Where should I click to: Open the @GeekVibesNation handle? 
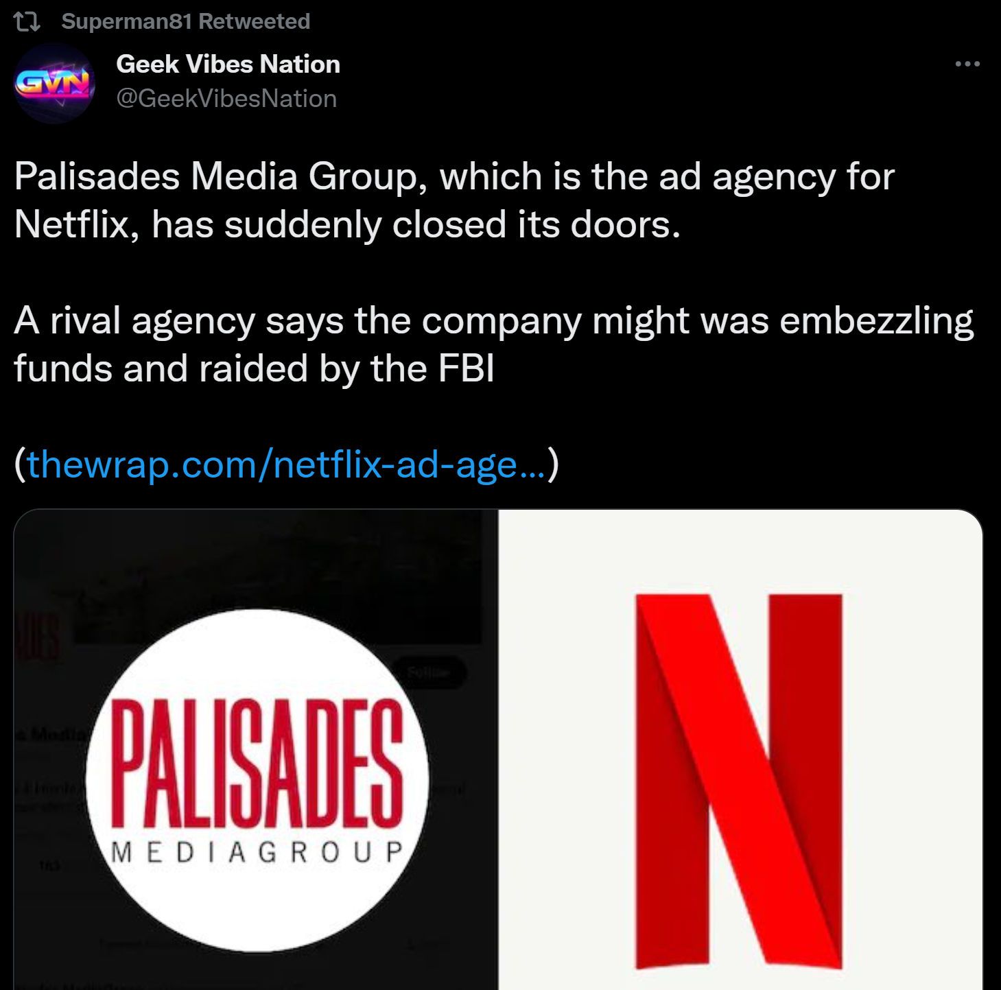tap(226, 99)
